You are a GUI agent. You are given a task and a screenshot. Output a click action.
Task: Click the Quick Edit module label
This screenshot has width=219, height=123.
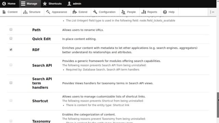point(41,39)
